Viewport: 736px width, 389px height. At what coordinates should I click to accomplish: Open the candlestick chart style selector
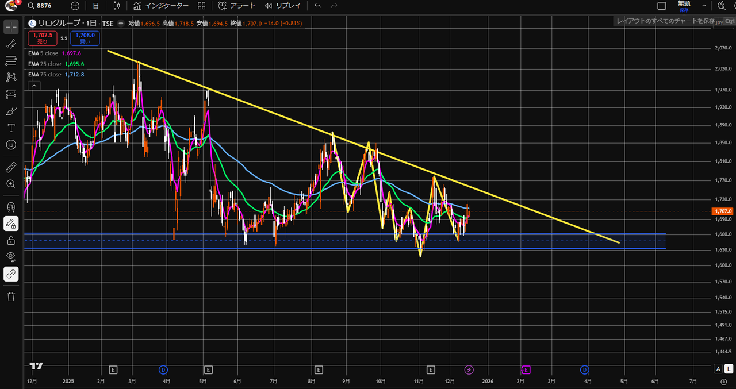[117, 6]
